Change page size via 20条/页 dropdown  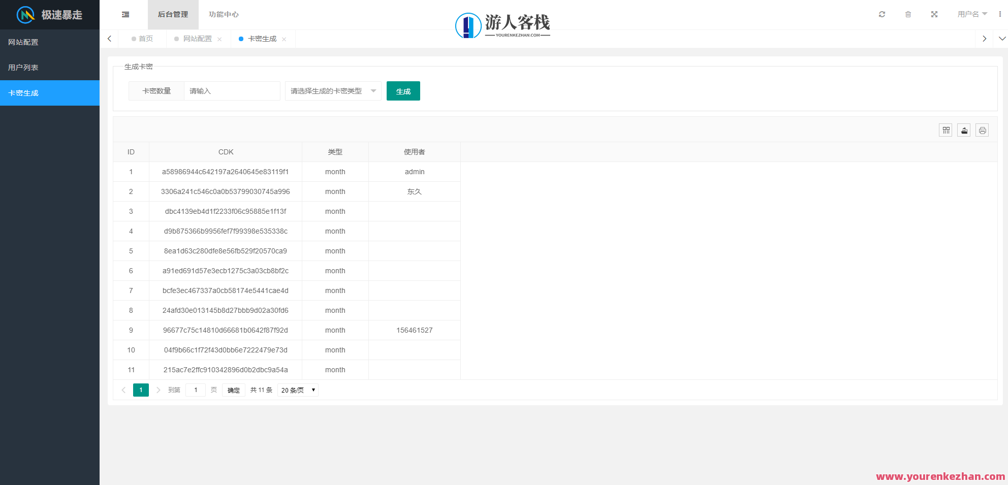[298, 390]
